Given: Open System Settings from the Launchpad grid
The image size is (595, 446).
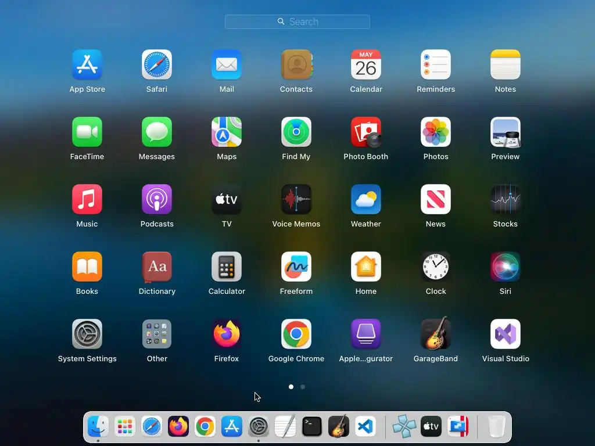Looking at the screenshot, I should tap(87, 334).
